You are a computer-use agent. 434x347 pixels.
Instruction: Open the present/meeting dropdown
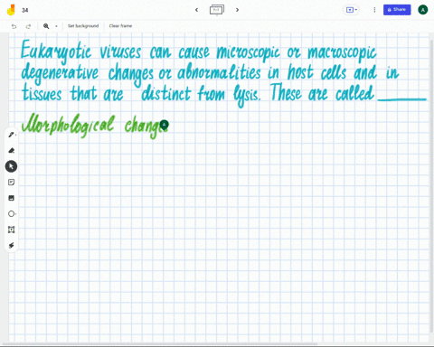[x=351, y=10]
